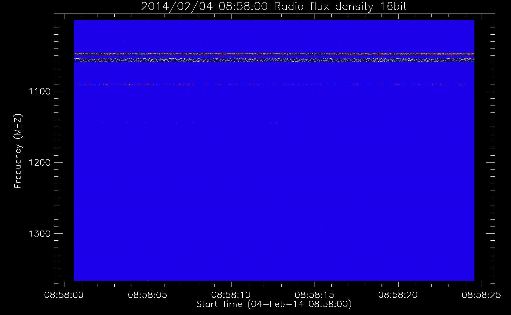Click the 1200 frequency tick label
This screenshot has height=315, width=511.
click(x=39, y=163)
